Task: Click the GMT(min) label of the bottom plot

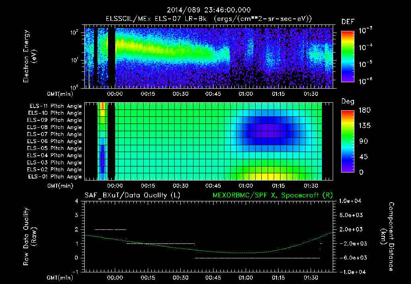Action: 60,278
